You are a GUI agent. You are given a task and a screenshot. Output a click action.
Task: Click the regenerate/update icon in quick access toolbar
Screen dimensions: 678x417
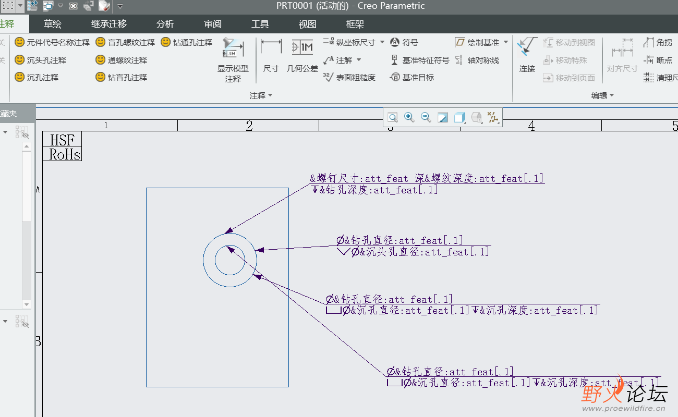(x=32, y=6)
